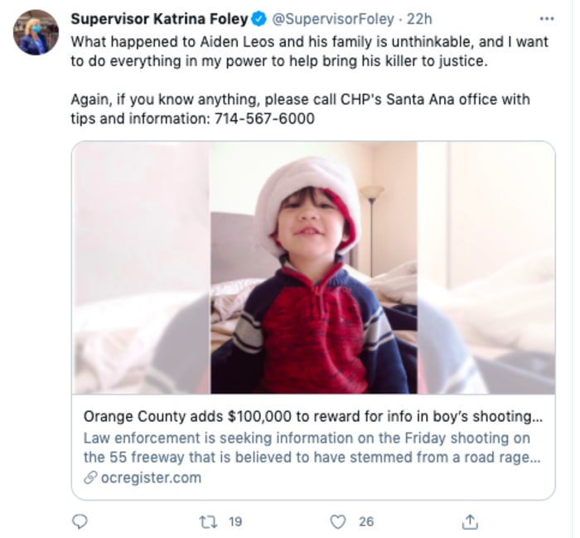Click the like count of 26

coord(365,521)
